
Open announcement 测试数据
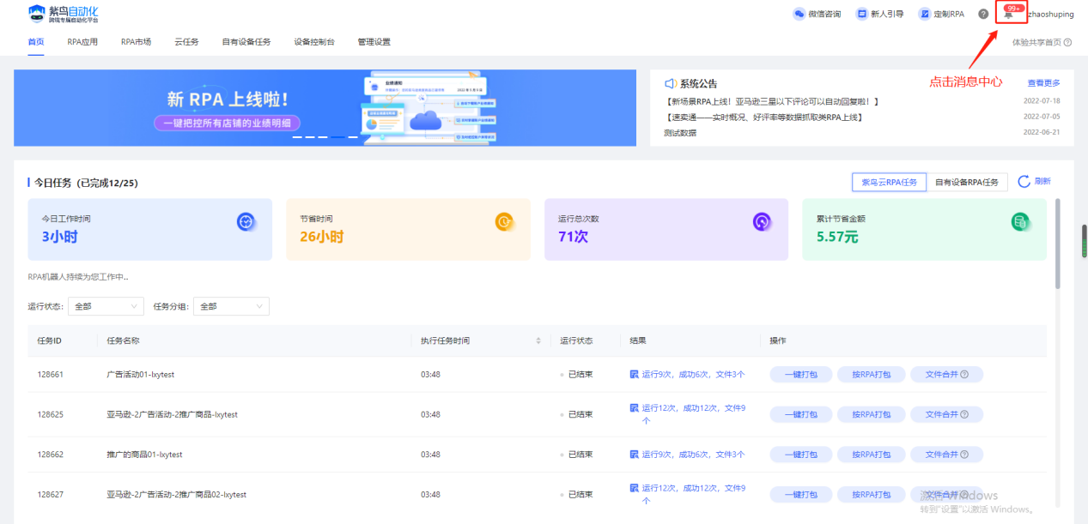click(680, 133)
